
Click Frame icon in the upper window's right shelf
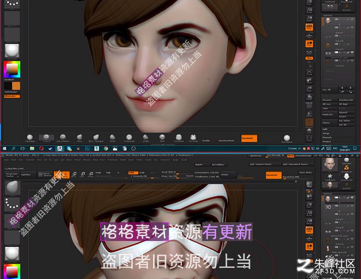point(309,73)
